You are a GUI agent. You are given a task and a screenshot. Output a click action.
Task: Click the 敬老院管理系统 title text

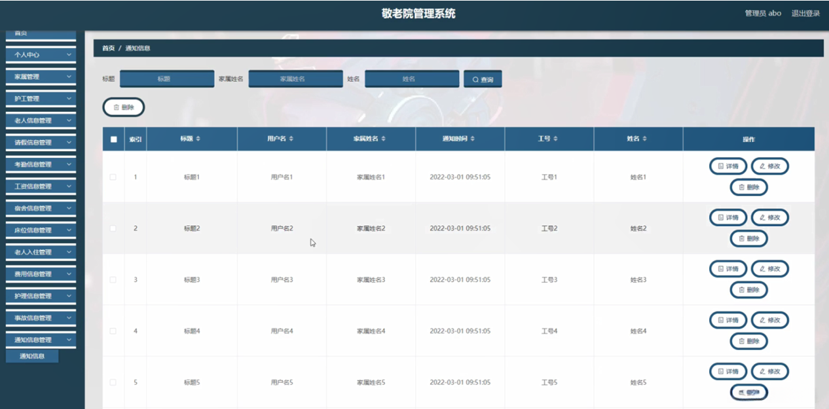pyautogui.click(x=418, y=13)
